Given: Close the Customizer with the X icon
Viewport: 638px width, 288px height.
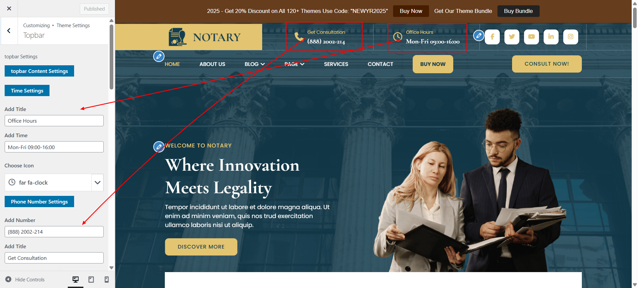Looking at the screenshot, I should click(x=9, y=9).
